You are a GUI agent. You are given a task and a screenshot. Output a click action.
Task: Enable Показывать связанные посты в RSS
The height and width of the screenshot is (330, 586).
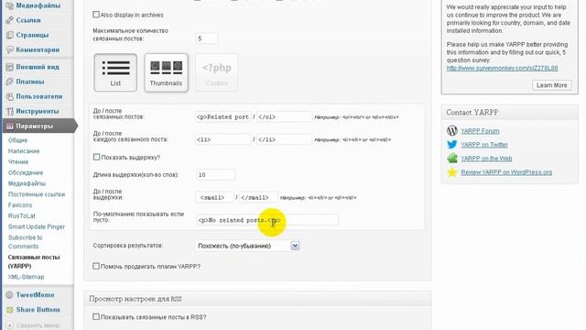tap(96, 316)
